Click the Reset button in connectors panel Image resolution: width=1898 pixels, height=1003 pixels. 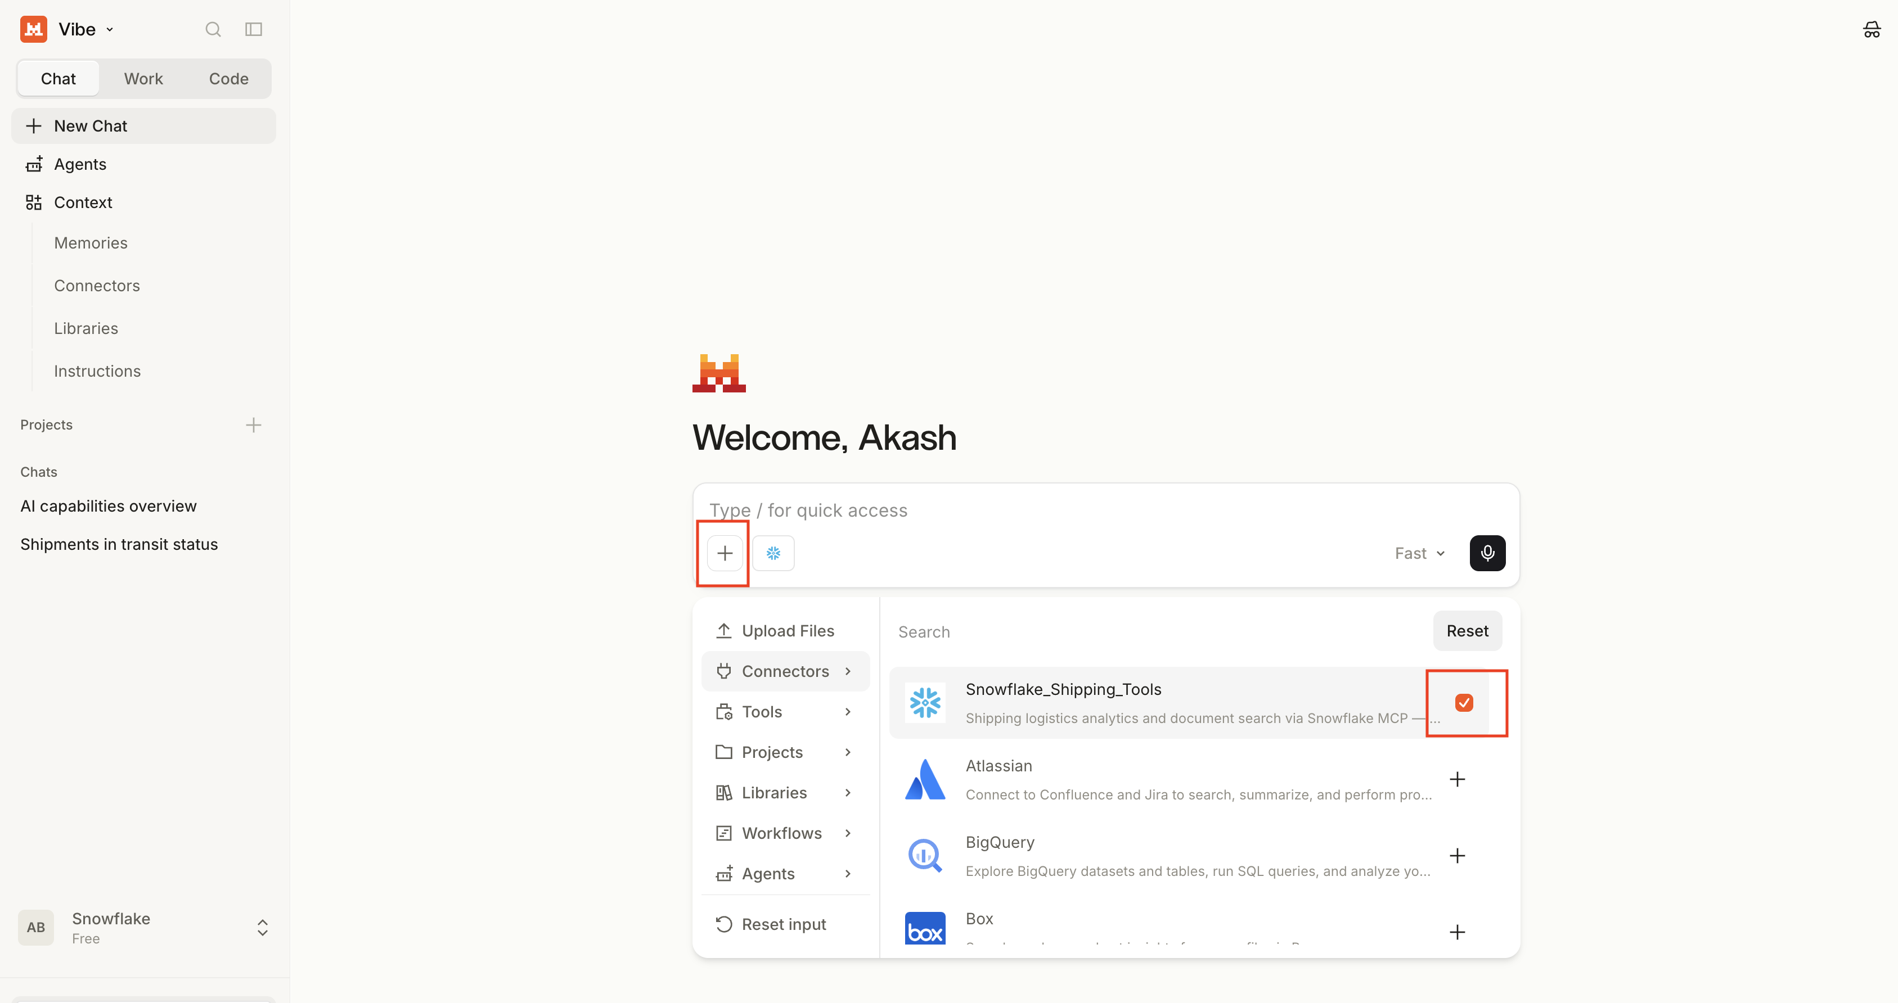point(1467,631)
